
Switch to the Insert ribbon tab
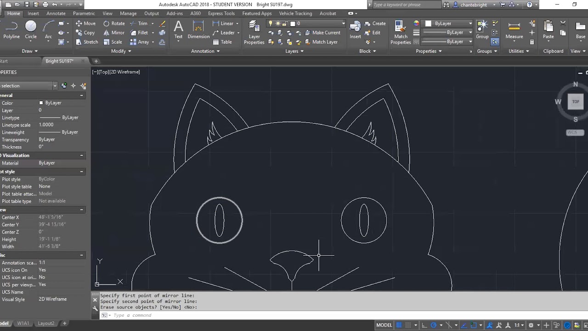[33, 13]
